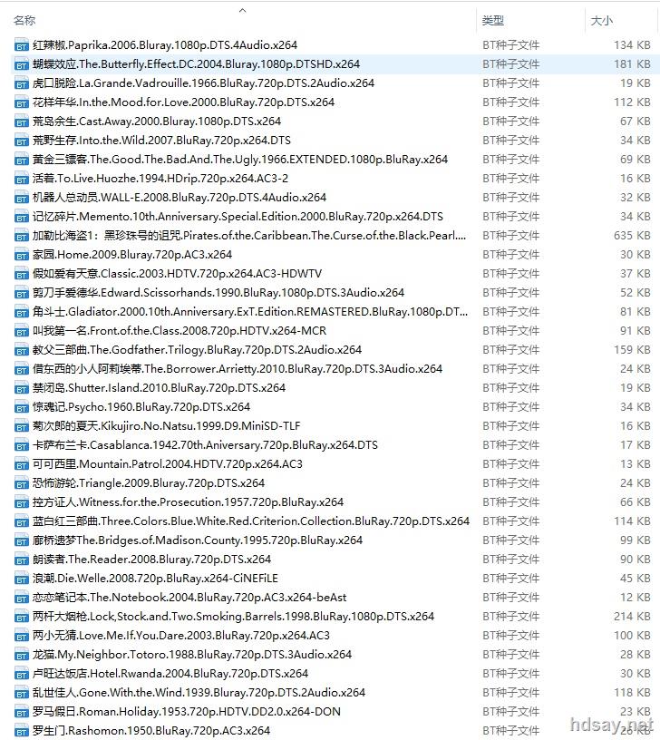Select the 乱世佳人 Gone With the Wind file

[x=199, y=693]
